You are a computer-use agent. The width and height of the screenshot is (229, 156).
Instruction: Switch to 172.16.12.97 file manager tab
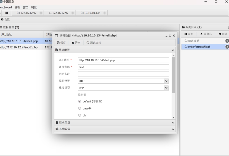[x=27, y=13]
